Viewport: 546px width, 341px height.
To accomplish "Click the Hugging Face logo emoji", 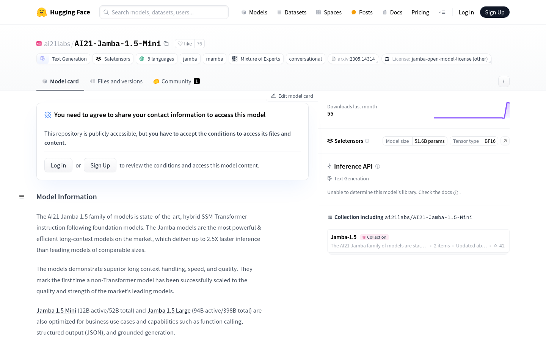I will (42, 12).
